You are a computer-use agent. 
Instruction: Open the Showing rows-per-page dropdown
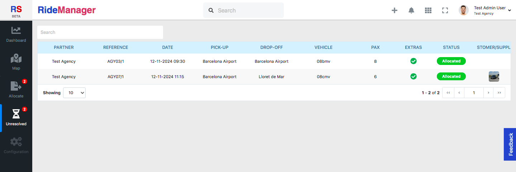(x=75, y=93)
